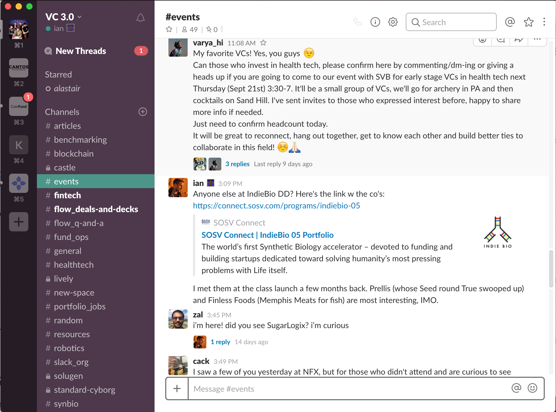Viewport: 556px width, 412px height.
Task: Expand the 3 replies thread
Action: (237, 164)
